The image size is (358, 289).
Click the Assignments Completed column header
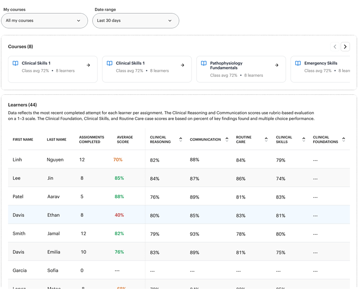click(91, 139)
